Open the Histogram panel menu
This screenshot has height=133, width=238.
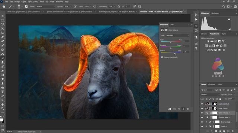click(x=237, y=13)
